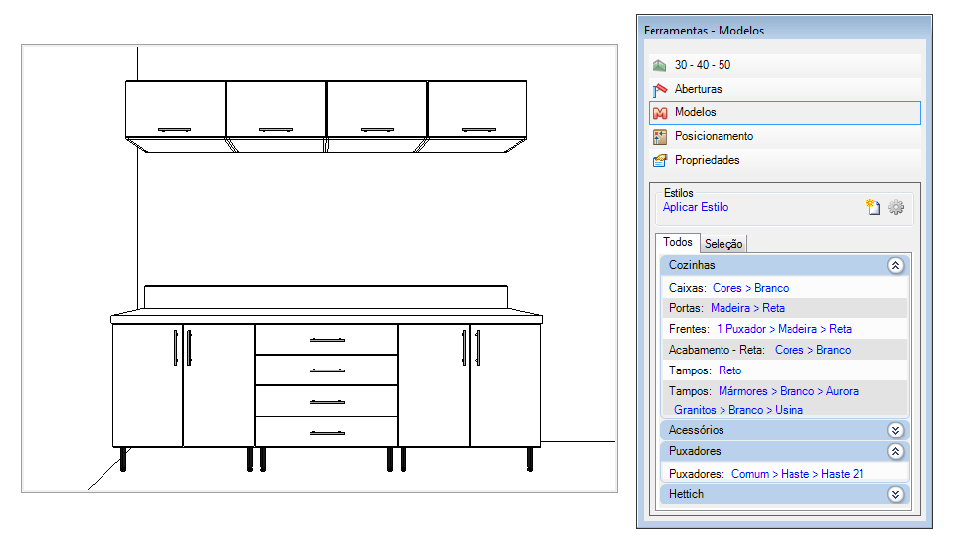This screenshot has height=538, width=963.
Task: Open style settings gear icon
Action: tap(896, 207)
